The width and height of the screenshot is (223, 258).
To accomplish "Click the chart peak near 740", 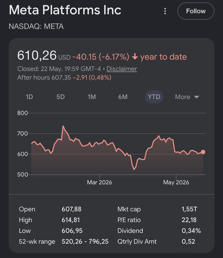I will [x=63, y=126].
